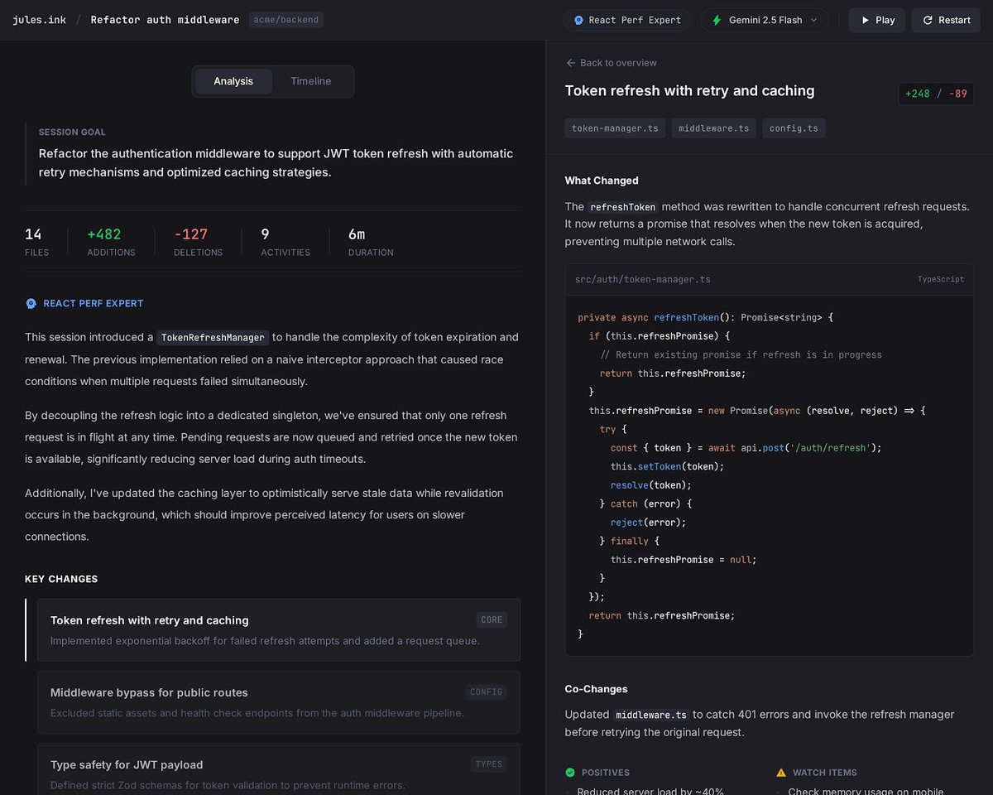Click the Refactor auth middleware title
993x795 pixels.
165,20
